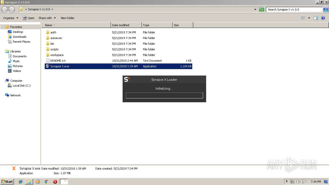The image size is (329, 185).
Task: Click the Initializing... status text
Action: point(164,88)
